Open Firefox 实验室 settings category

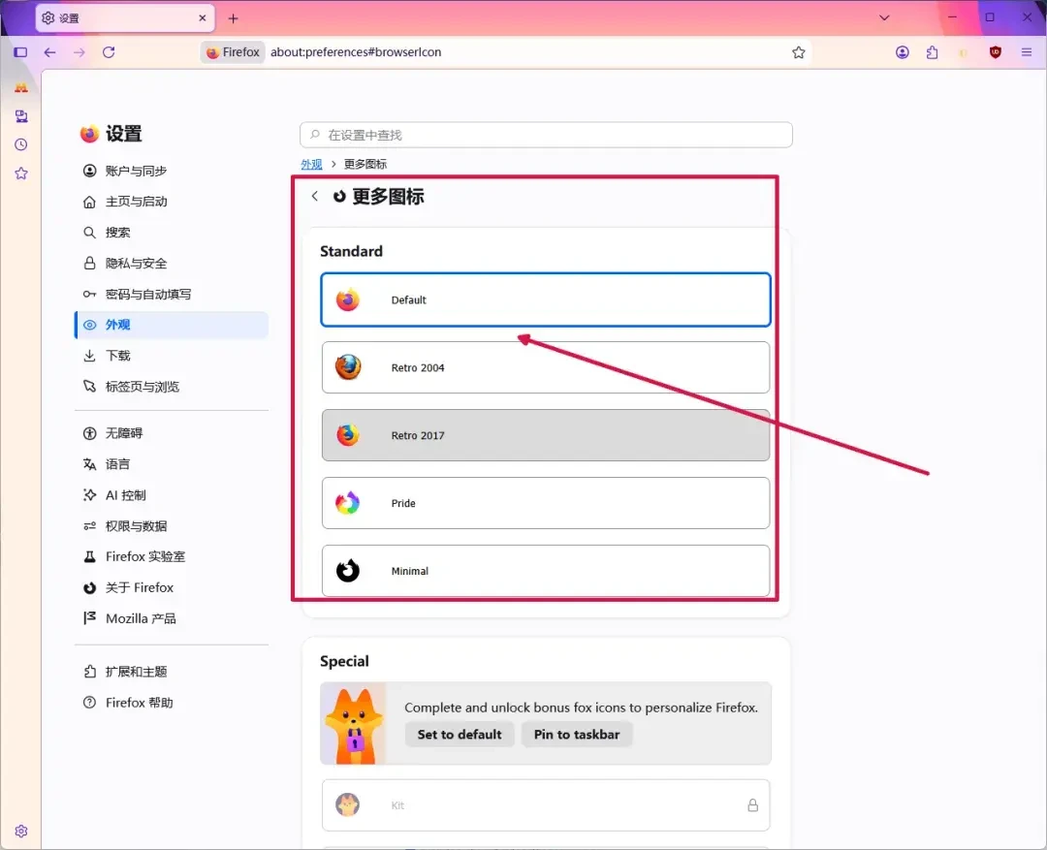tap(172, 557)
